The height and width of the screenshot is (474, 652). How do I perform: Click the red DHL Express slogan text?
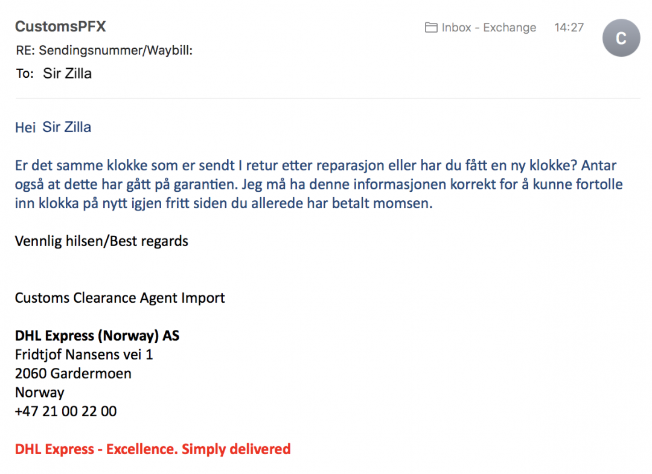click(153, 449)
